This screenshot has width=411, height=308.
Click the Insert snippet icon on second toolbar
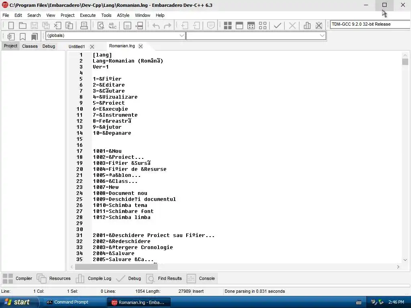point(11,36)
